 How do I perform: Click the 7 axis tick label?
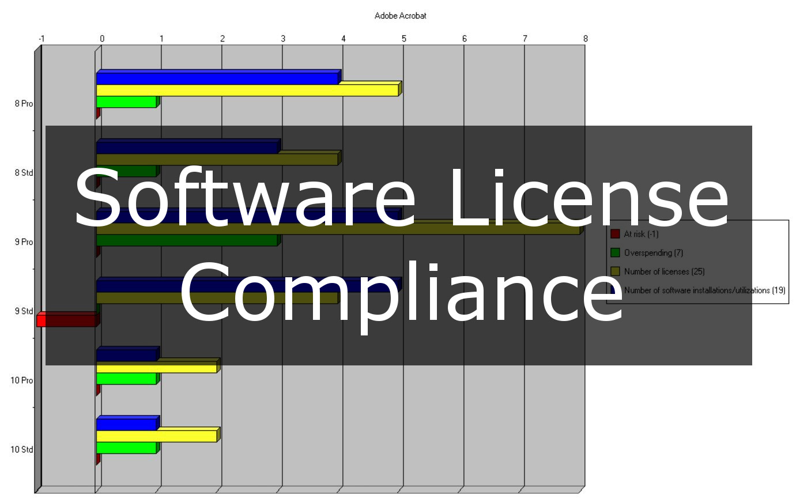525,39
